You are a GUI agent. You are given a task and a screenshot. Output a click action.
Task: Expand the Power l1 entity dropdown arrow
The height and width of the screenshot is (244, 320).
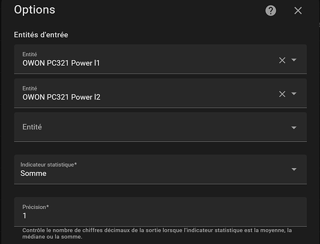point(294,60)
